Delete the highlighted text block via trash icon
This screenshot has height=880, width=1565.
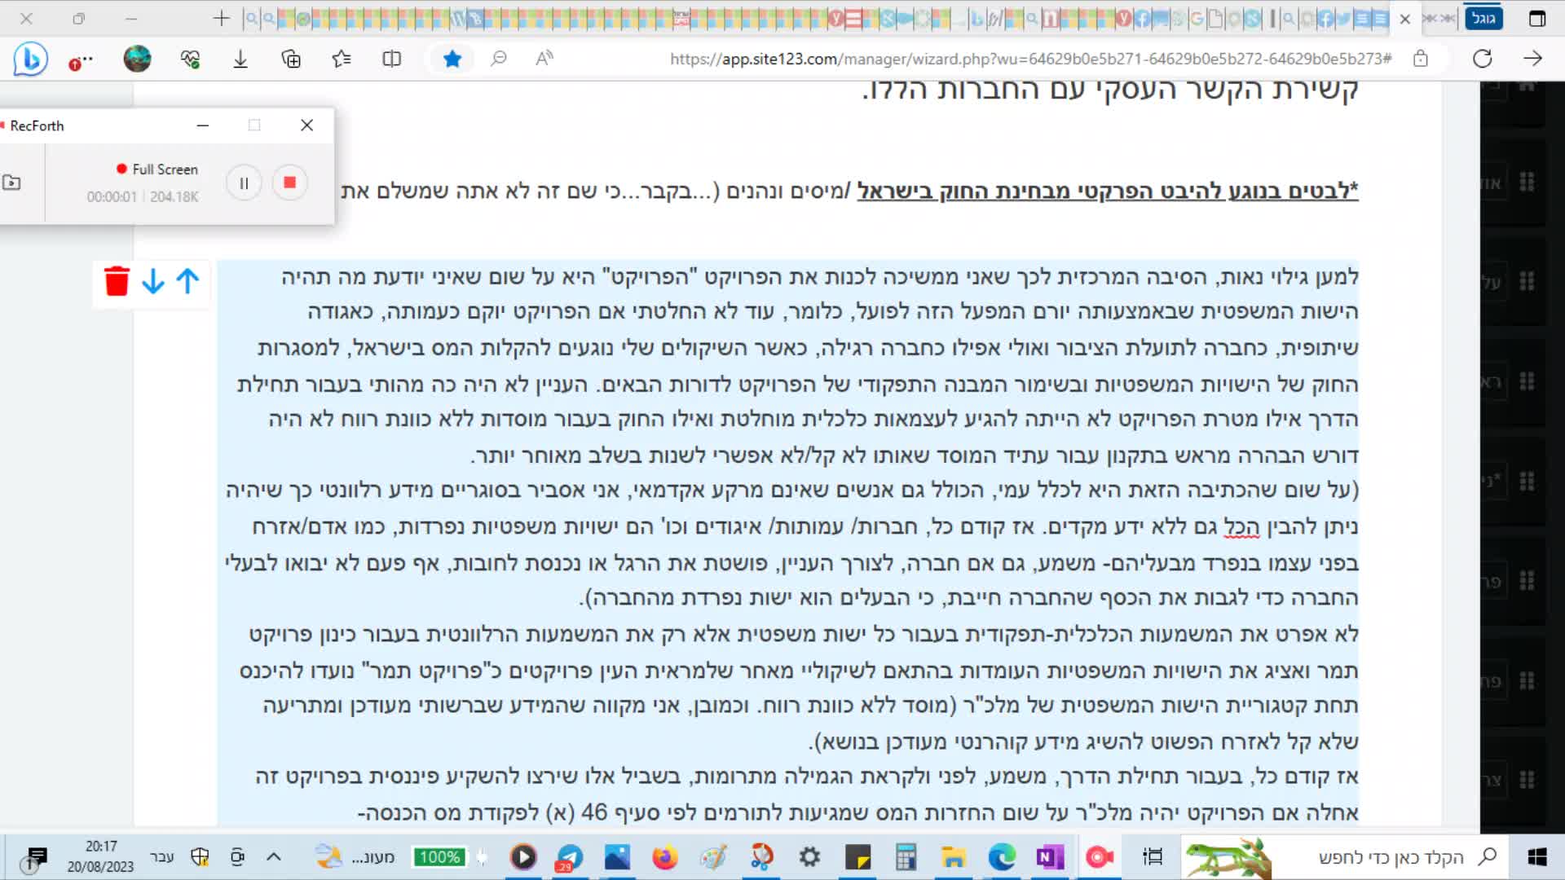coord(117,281)
